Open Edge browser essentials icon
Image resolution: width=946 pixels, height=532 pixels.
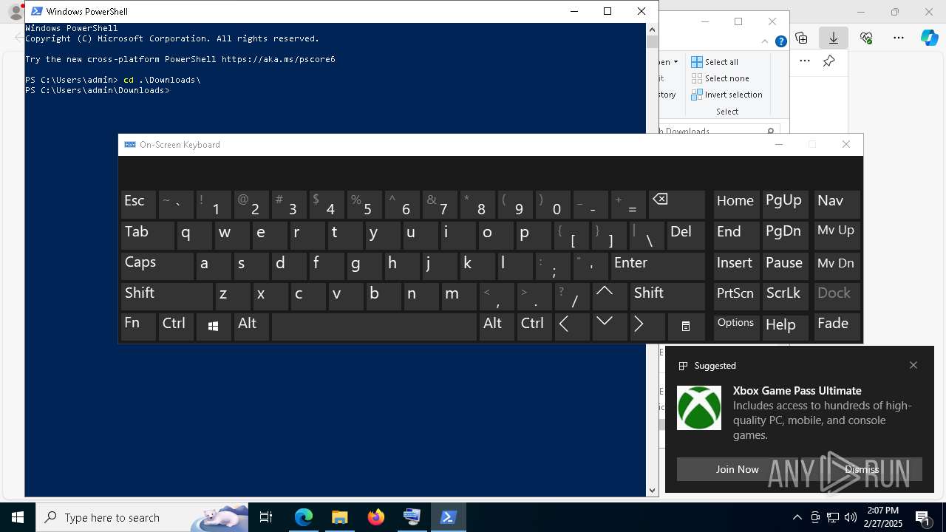pyautogui.click(x=866, y=38)
